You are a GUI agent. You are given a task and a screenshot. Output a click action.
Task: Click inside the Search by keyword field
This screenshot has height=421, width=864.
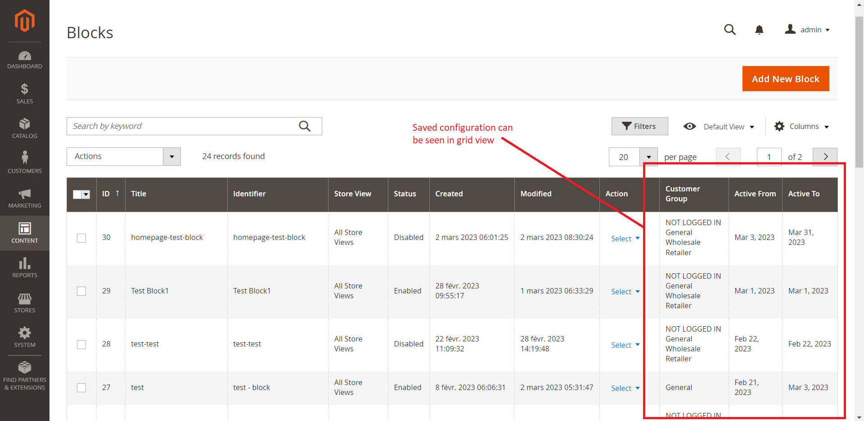(x=180, y=126)
